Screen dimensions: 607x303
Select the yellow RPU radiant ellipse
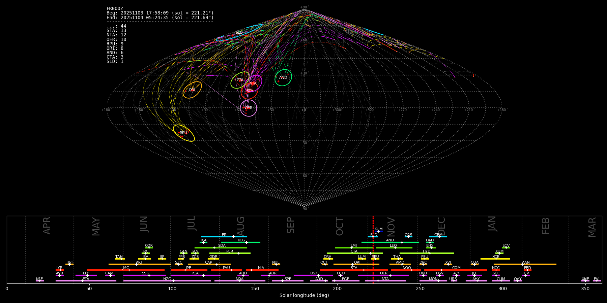click(x=184, y=133)
